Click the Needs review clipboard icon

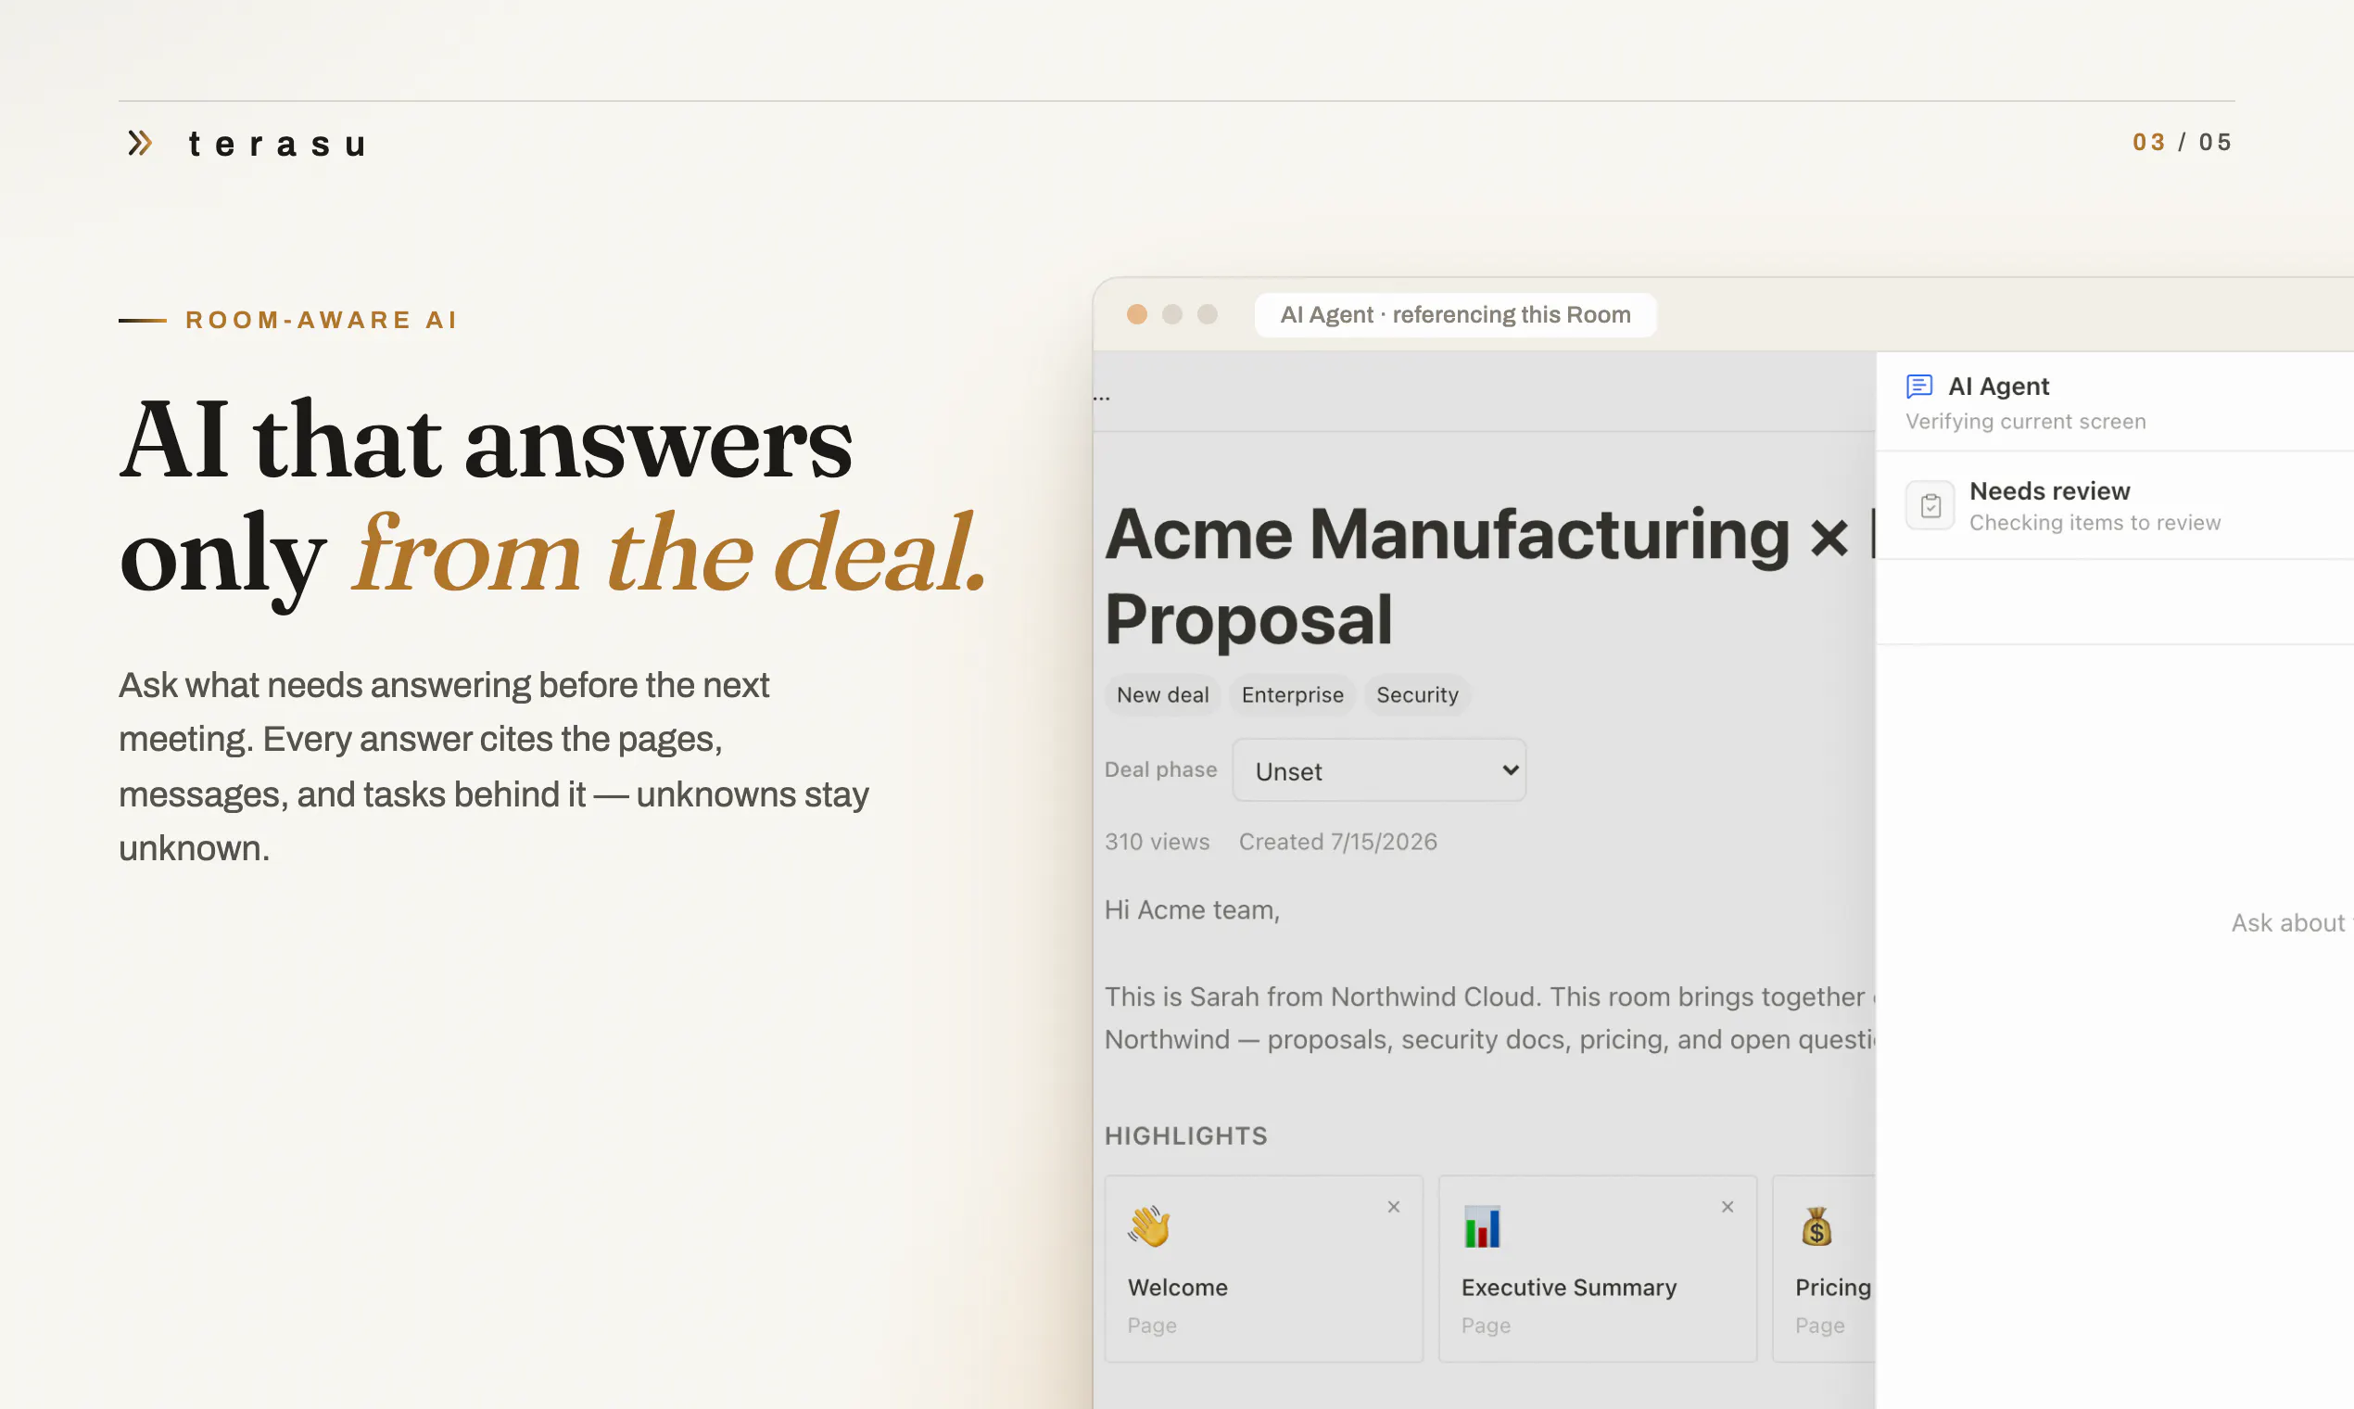pos(1930,506)
